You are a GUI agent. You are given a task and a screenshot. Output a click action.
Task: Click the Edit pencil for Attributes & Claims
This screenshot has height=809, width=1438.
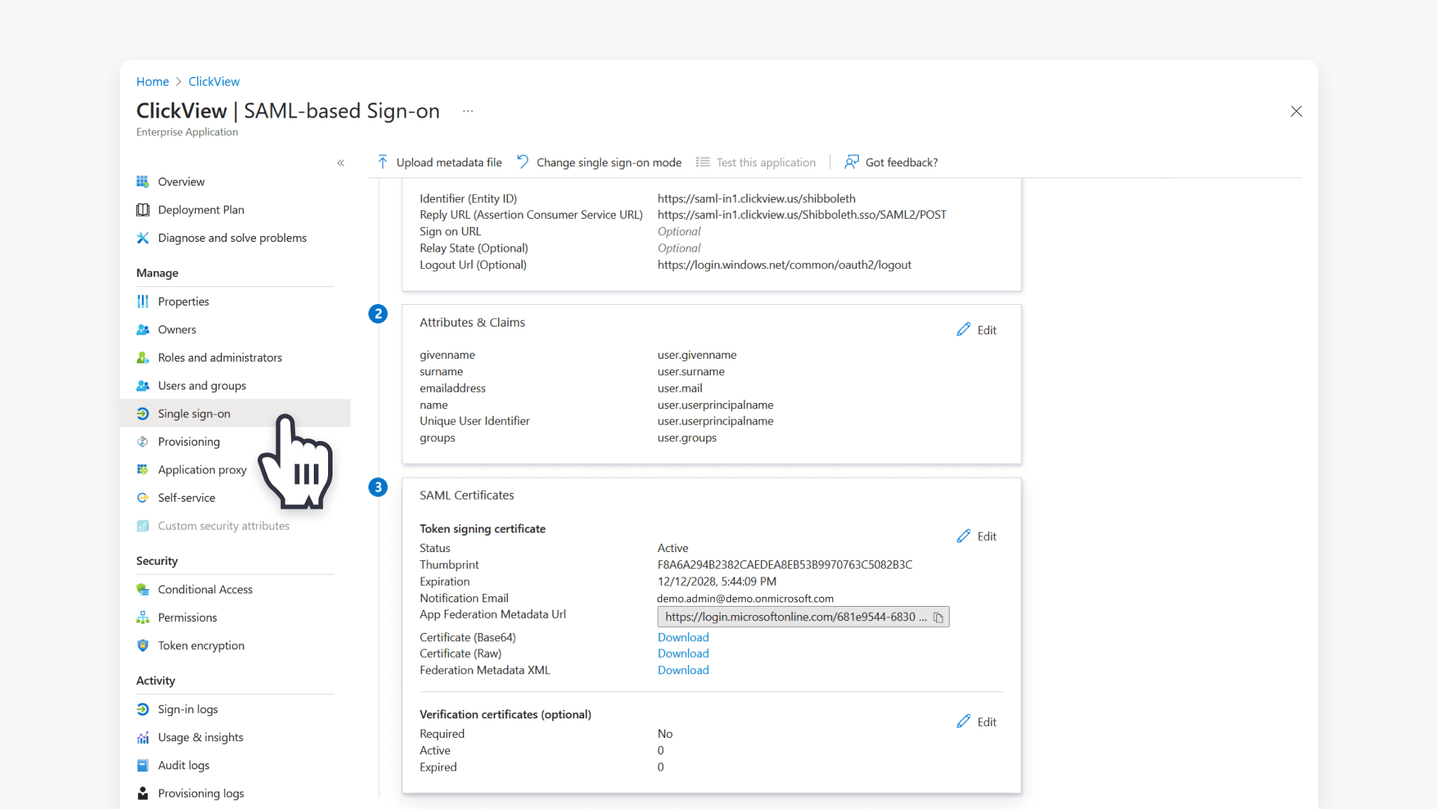point(965,330)
